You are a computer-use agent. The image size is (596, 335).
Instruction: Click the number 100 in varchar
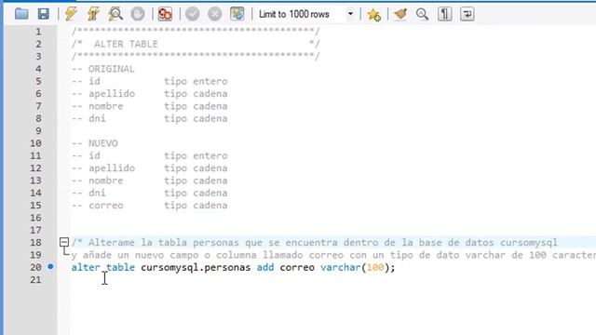(x=375, y=267)
